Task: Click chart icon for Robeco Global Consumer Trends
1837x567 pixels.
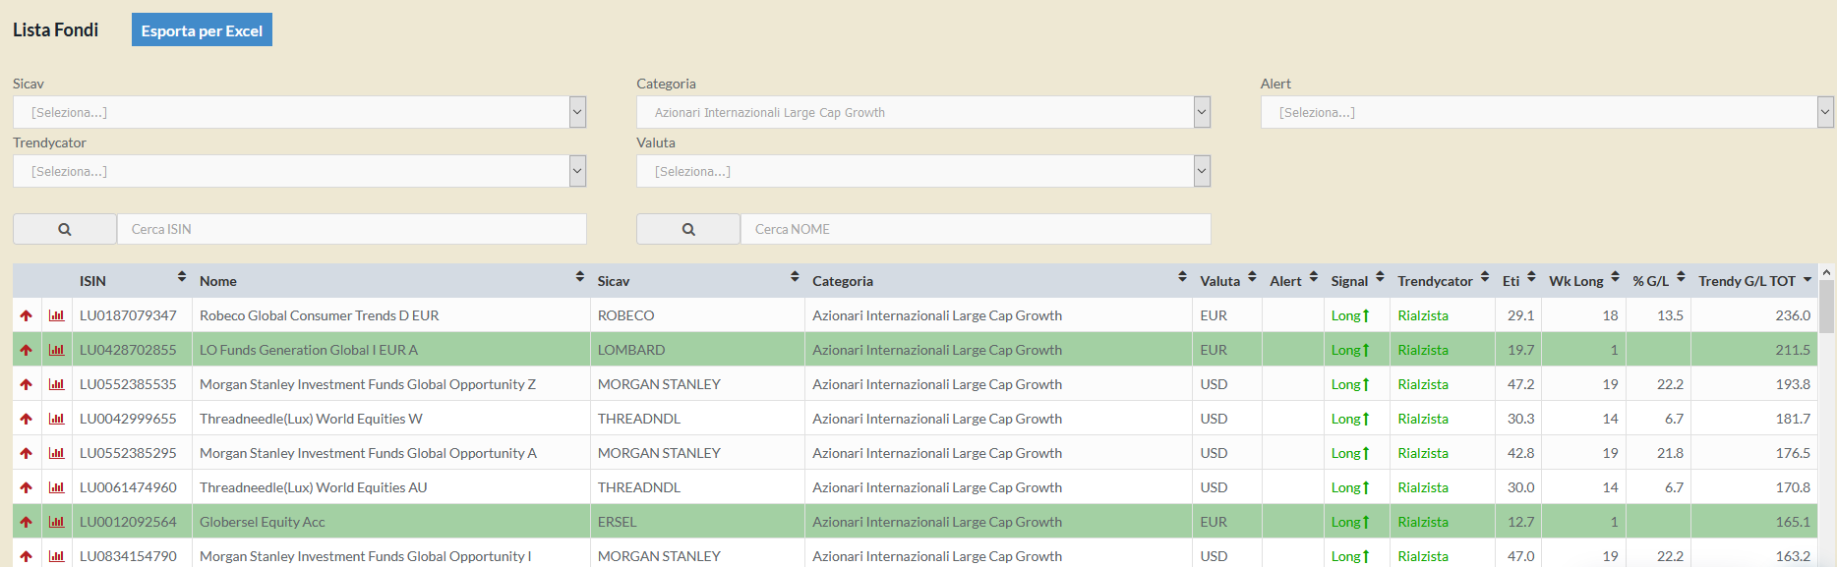Action: pos(57,315)
